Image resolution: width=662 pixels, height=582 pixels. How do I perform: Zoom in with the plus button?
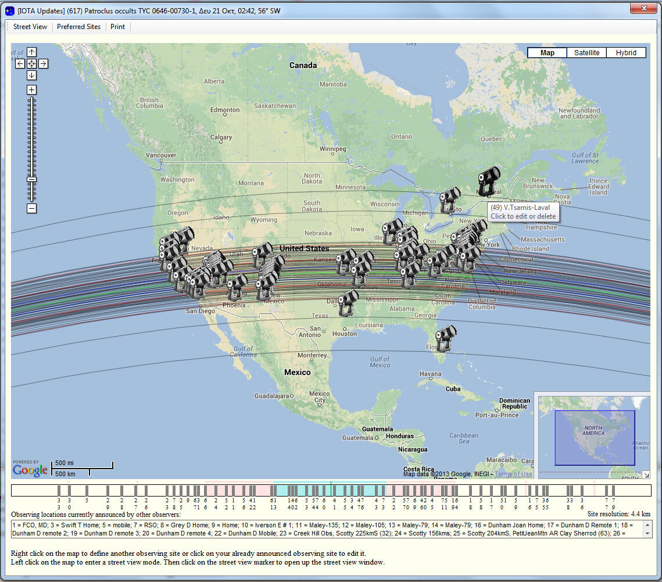31,90
